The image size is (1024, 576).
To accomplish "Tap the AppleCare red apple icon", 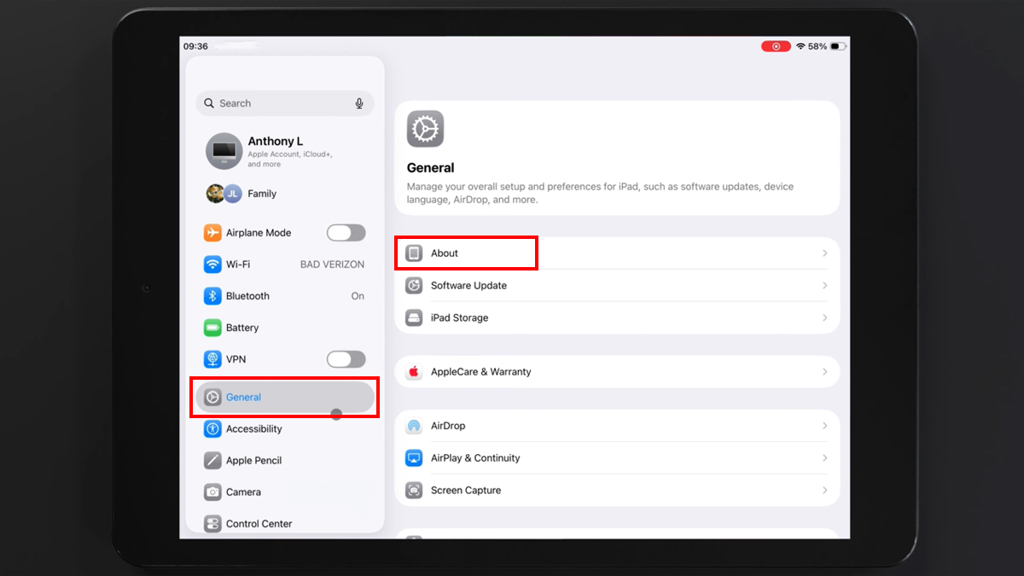I will click(x=414, y=372).
